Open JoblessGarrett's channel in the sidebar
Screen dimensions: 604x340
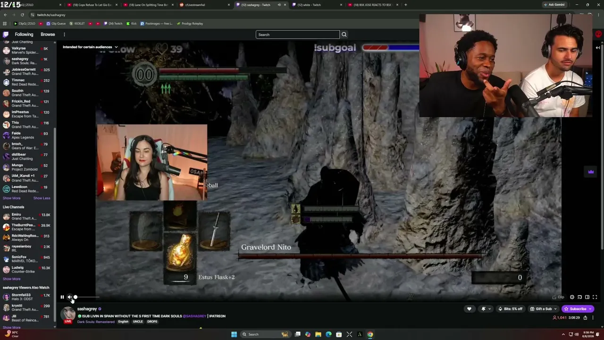click(x=27, y=72)
